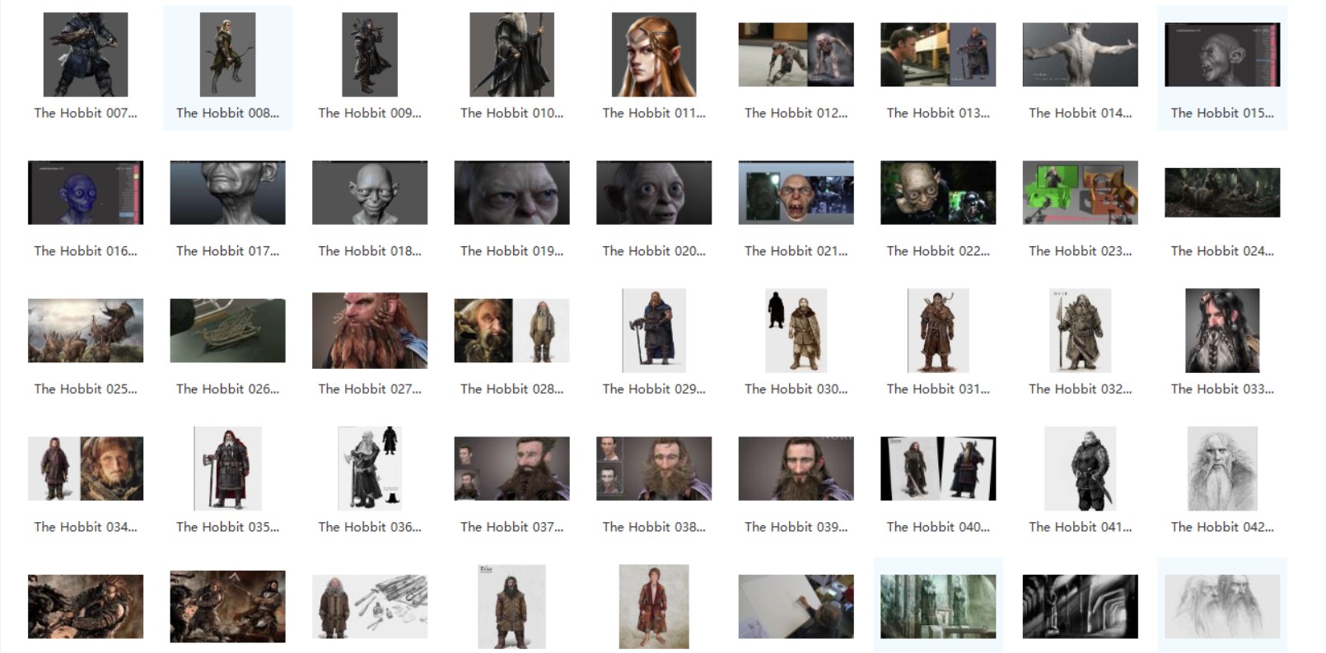The image size is (1326, 653).
Task: Select The Hobbit 022 thumbnail
Action: (938, 193)
